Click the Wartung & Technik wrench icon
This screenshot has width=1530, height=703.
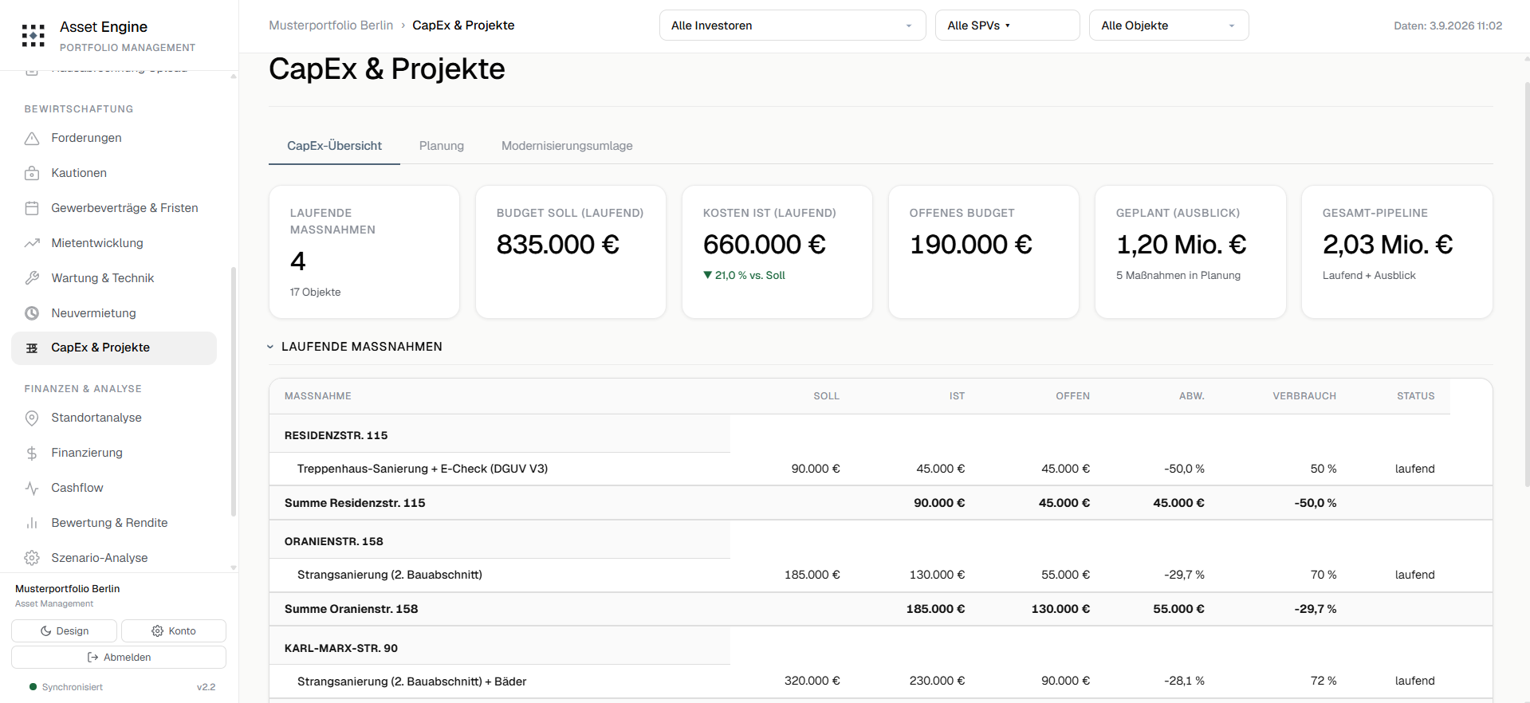click(x=32, y=279)
